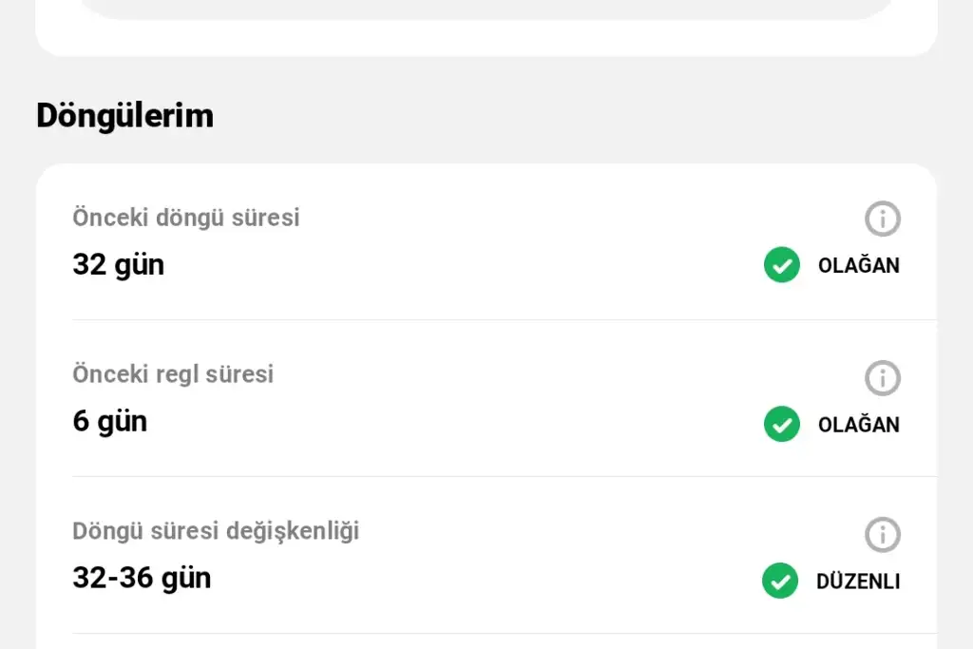Open the Önceki döngü süresi row label

(x=186, y=218)
